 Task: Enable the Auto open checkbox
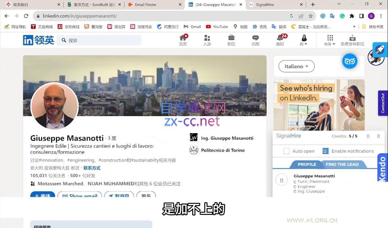[286, 151]
